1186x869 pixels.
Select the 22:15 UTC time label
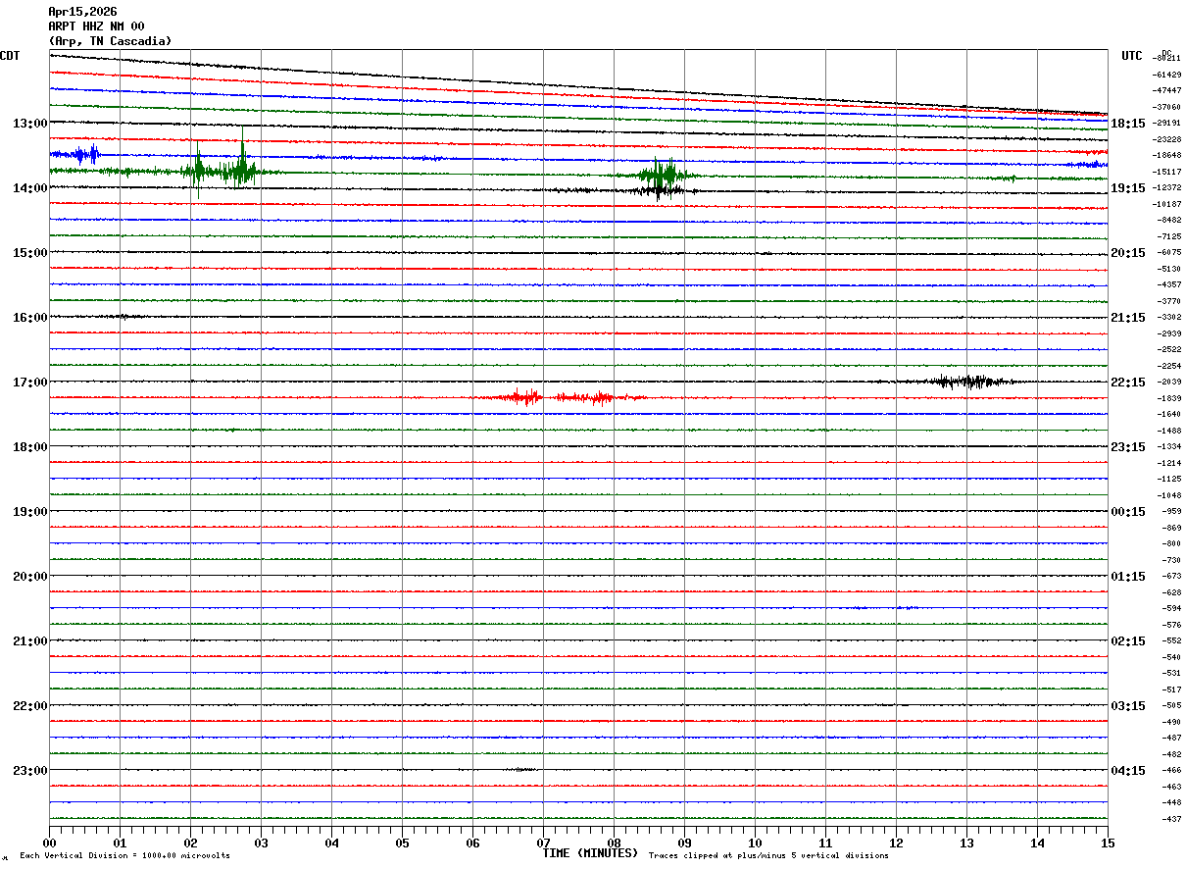(1127, 383)
